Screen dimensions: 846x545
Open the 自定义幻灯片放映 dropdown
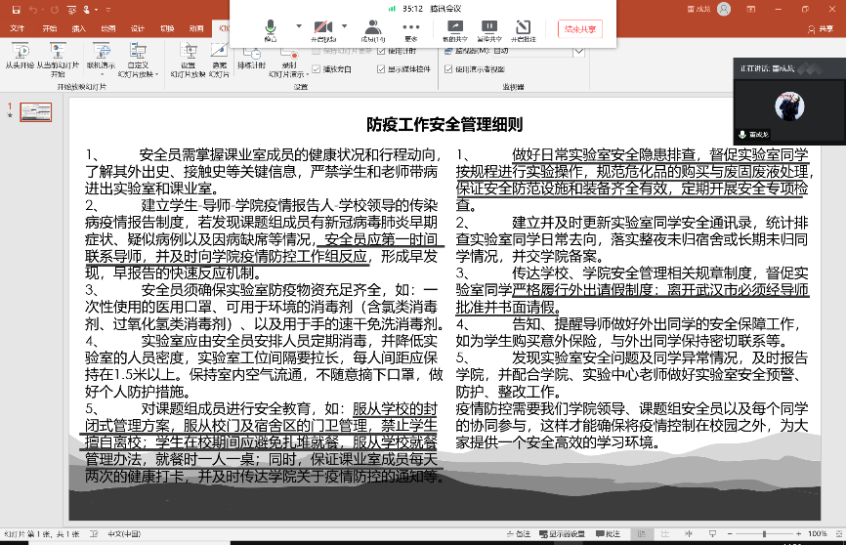tap(137, 58)
